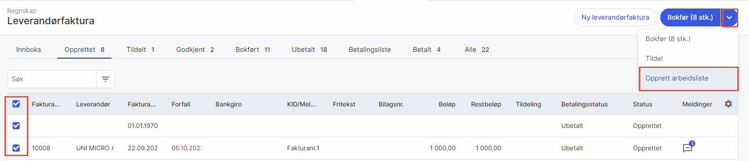The image size is (749, 161).
Task: Switch to the Innboks tab
Action: click(x=29, y=50)
